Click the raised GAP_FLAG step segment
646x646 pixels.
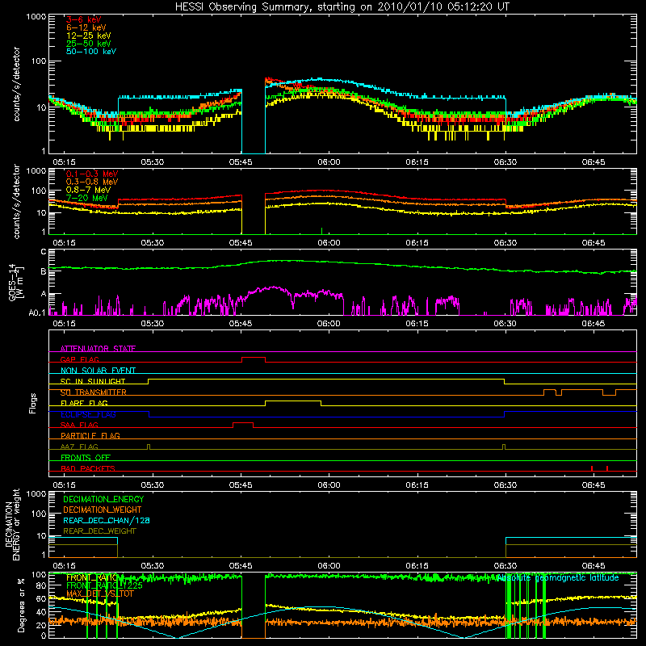pyautogui.click(x=254, y=358)
